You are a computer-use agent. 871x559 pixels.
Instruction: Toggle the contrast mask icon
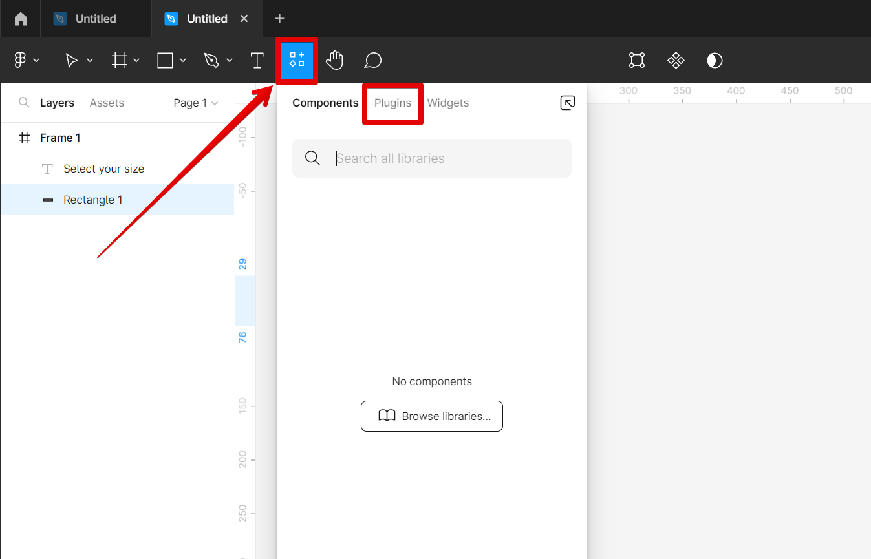point(715,60)
